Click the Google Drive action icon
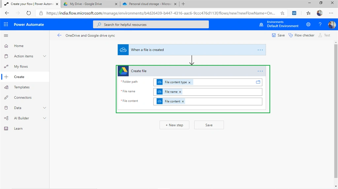This screenshot has width=338, height=189. pos(123,71)
